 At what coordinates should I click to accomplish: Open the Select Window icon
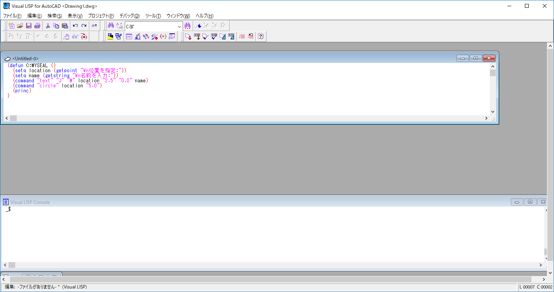click(119, 36)
